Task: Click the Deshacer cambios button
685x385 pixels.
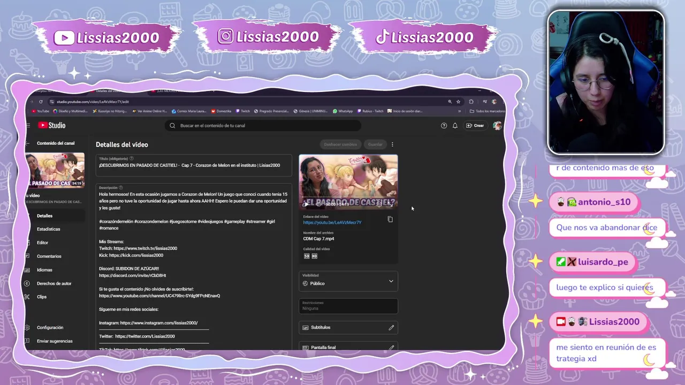Action: pyautogui.click(x=340, y=144)
